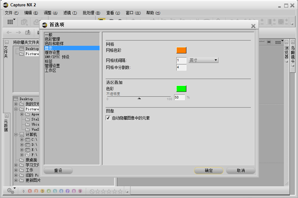Image resolution: width=298 pixels, height=198 pixels.
Task: Apply red color label 1
Action: tap(30, 191)
